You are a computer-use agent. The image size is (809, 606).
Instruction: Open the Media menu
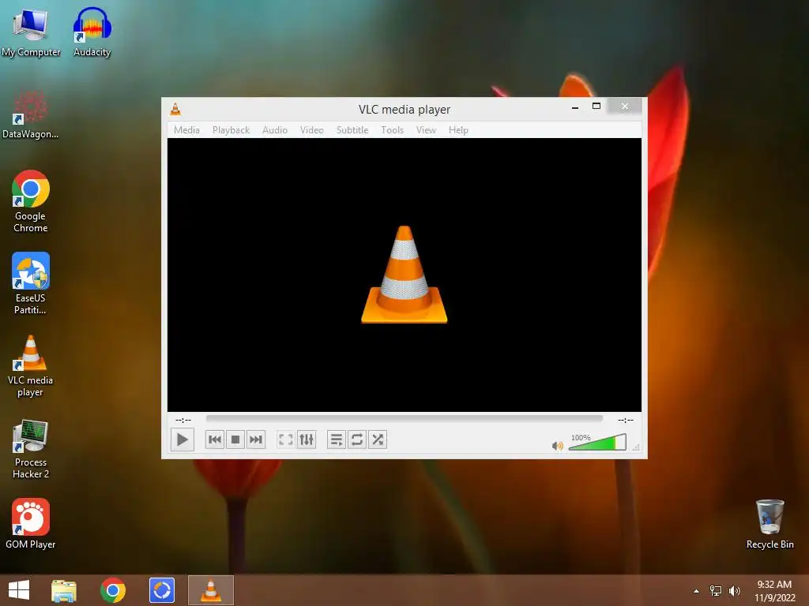[186, 130]
